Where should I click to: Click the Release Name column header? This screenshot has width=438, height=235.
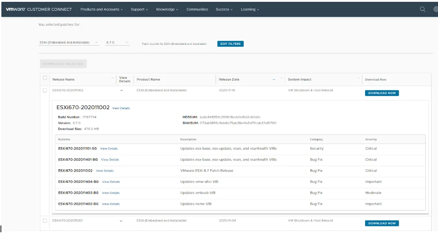click(x=63, y=80)
